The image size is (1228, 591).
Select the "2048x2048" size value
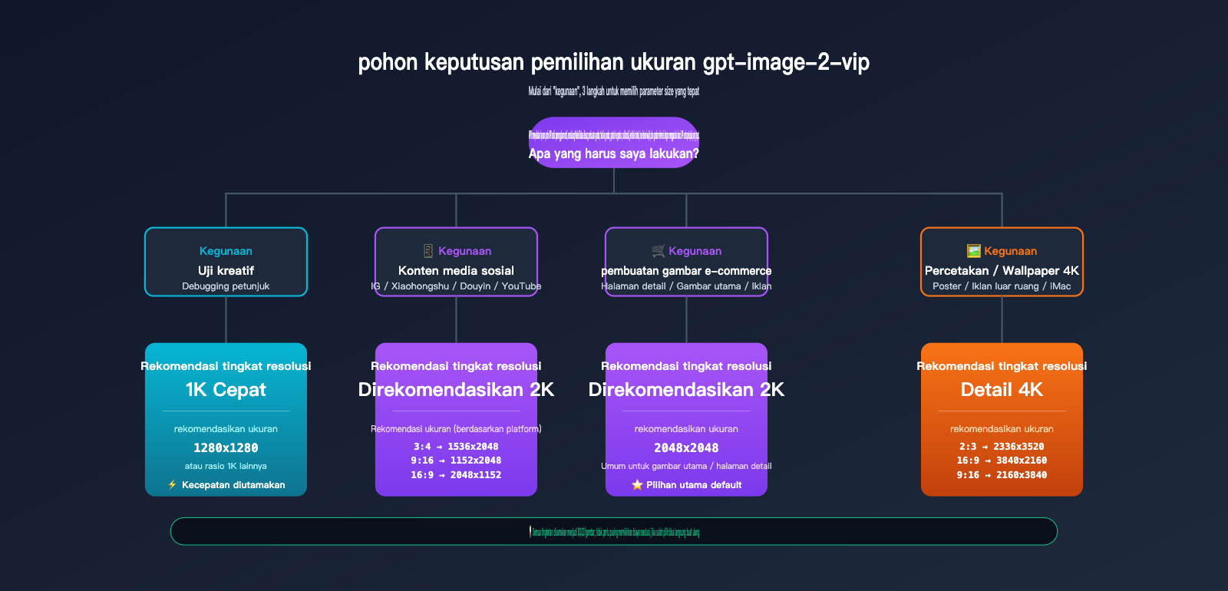686,448
